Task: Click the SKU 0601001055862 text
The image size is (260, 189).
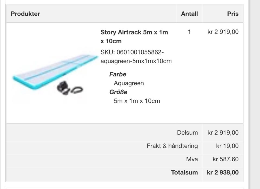Action: click(136, 57)
